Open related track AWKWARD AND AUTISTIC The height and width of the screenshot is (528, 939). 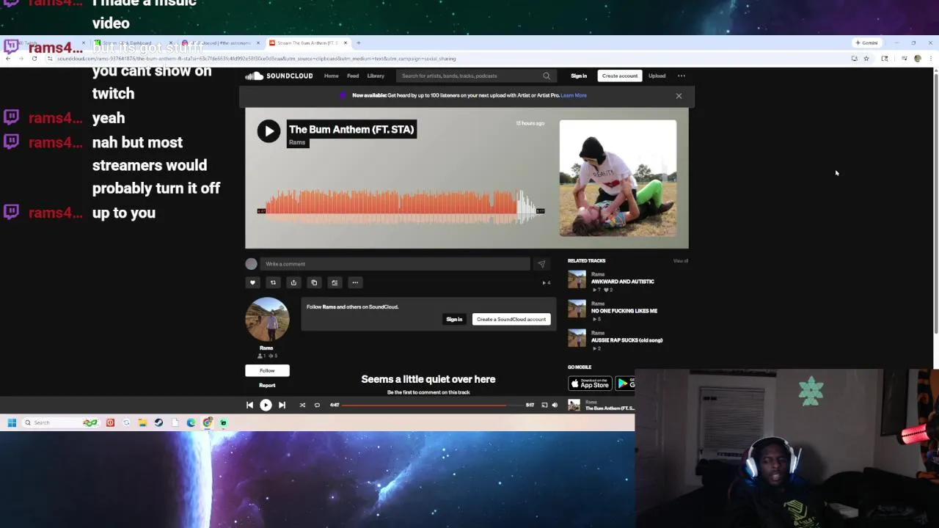click(623, 282)
